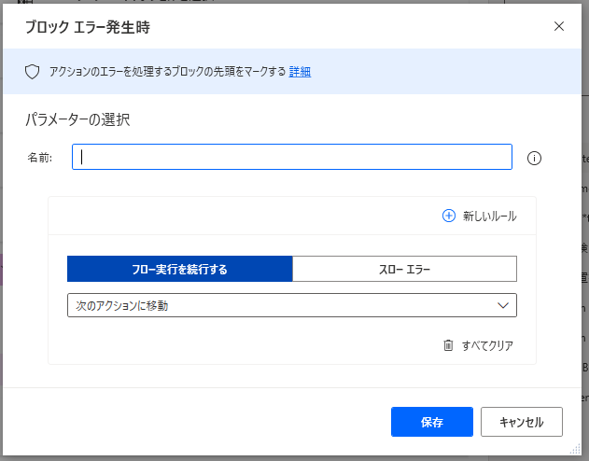
Task: Add a rule via 新しいルール text
Action: [489, 216]
